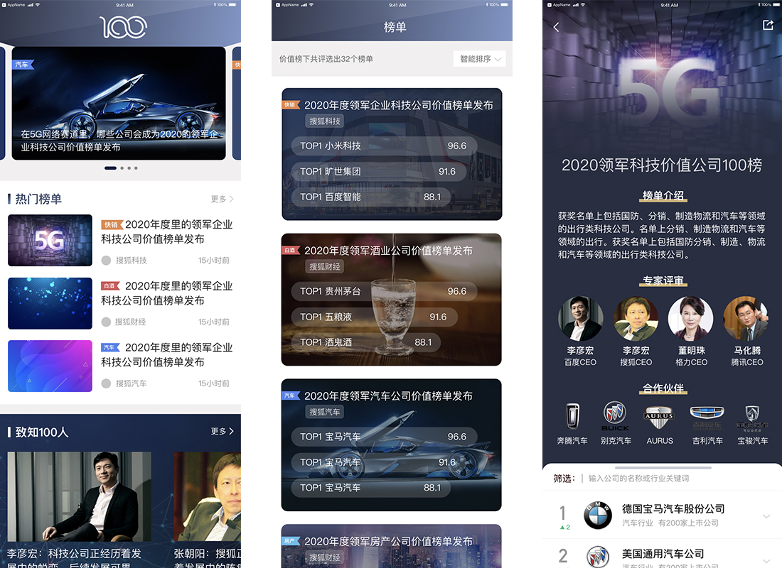This screenshot has width=782, height=568.
Task: Open the 领军汽车公司价值榜单 card
Action: tap(392, 445)
